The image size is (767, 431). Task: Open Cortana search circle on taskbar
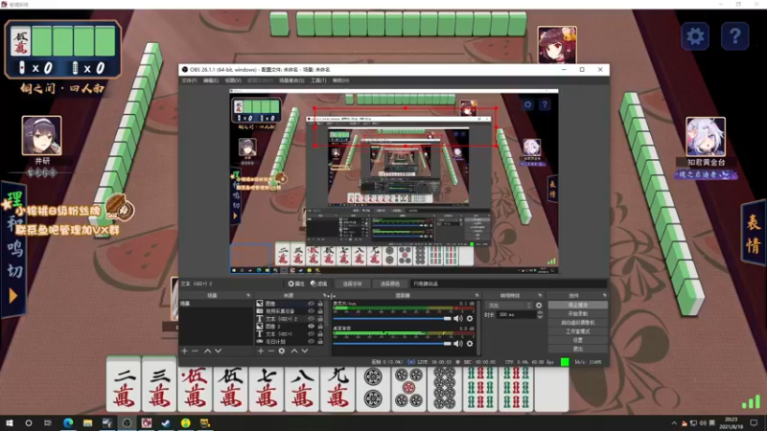29,422
